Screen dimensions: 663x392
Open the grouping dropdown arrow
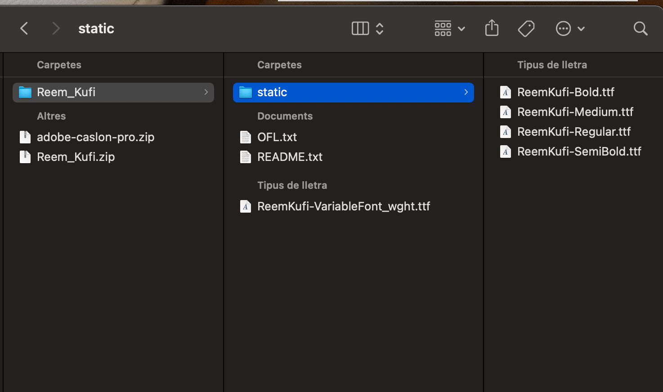point(461,29)
